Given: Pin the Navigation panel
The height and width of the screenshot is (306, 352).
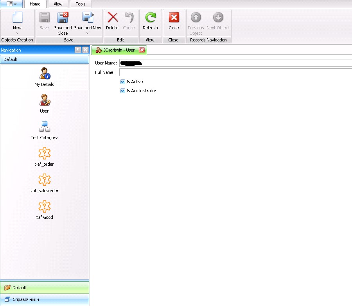Looking at the screenshot, I should coord(78,50).
